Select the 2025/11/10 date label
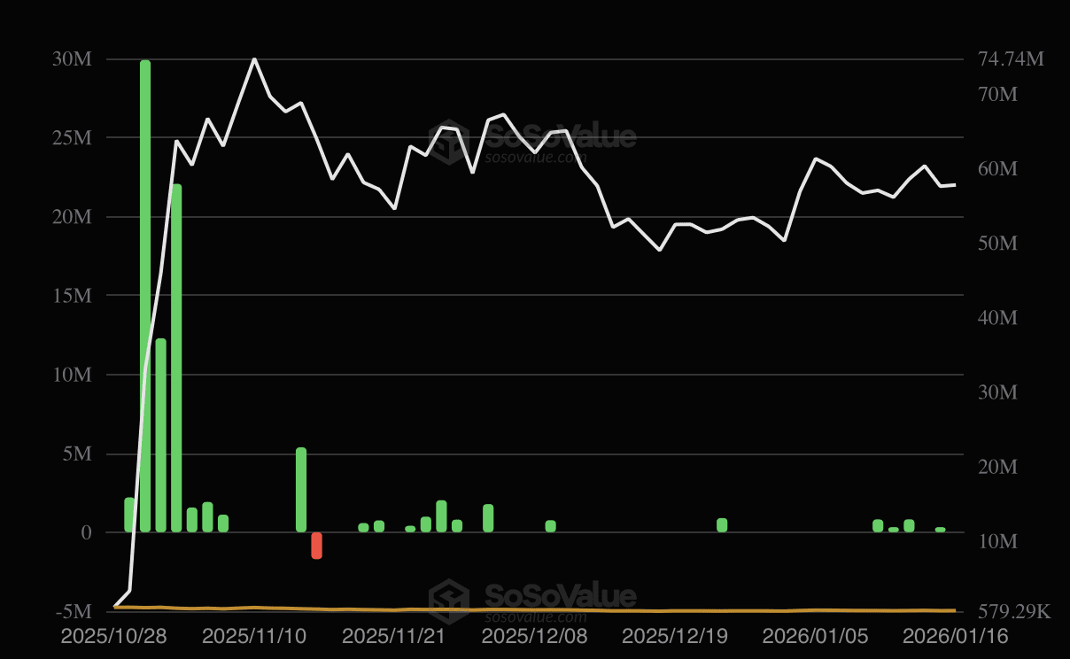Image resolution: width=1070 pixels, height=659 pixels. point(254,636)
